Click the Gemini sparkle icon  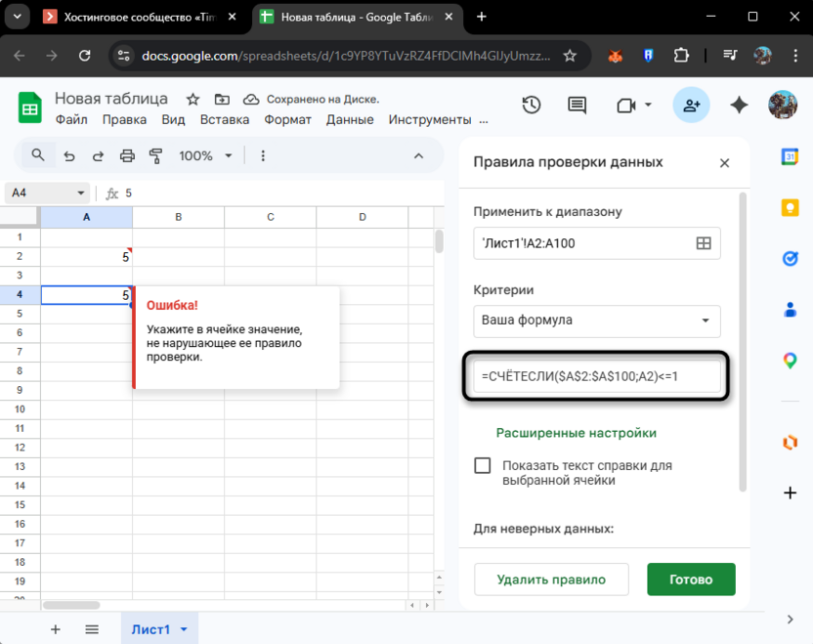coord(740,105)
